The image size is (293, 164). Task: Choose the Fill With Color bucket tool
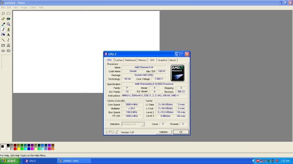[8, 19]
